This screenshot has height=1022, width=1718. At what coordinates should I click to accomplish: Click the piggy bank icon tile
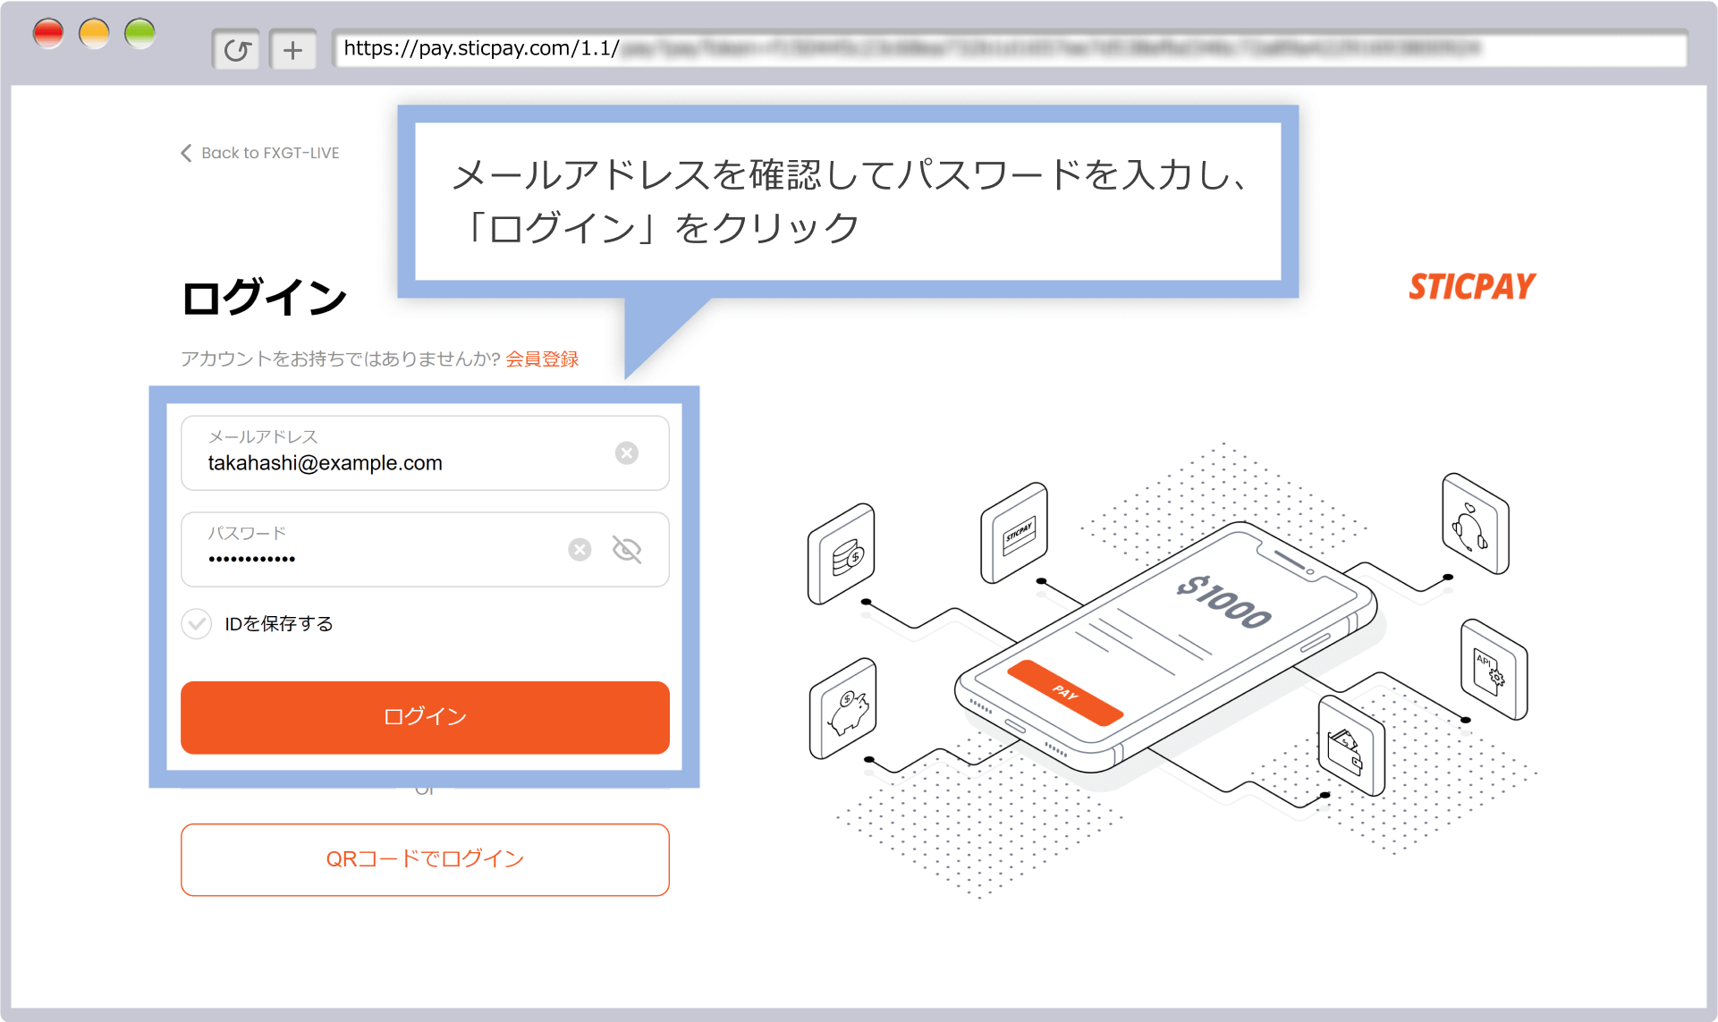pyautogui.click(x=843, y=709)
